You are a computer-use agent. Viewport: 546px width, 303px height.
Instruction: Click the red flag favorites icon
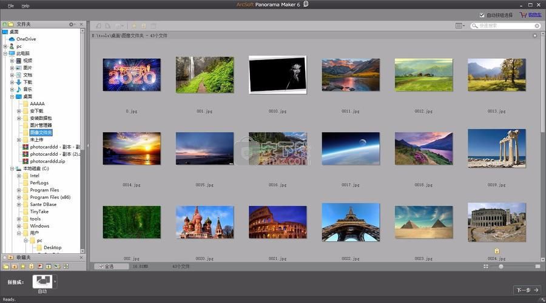[40, 267]
